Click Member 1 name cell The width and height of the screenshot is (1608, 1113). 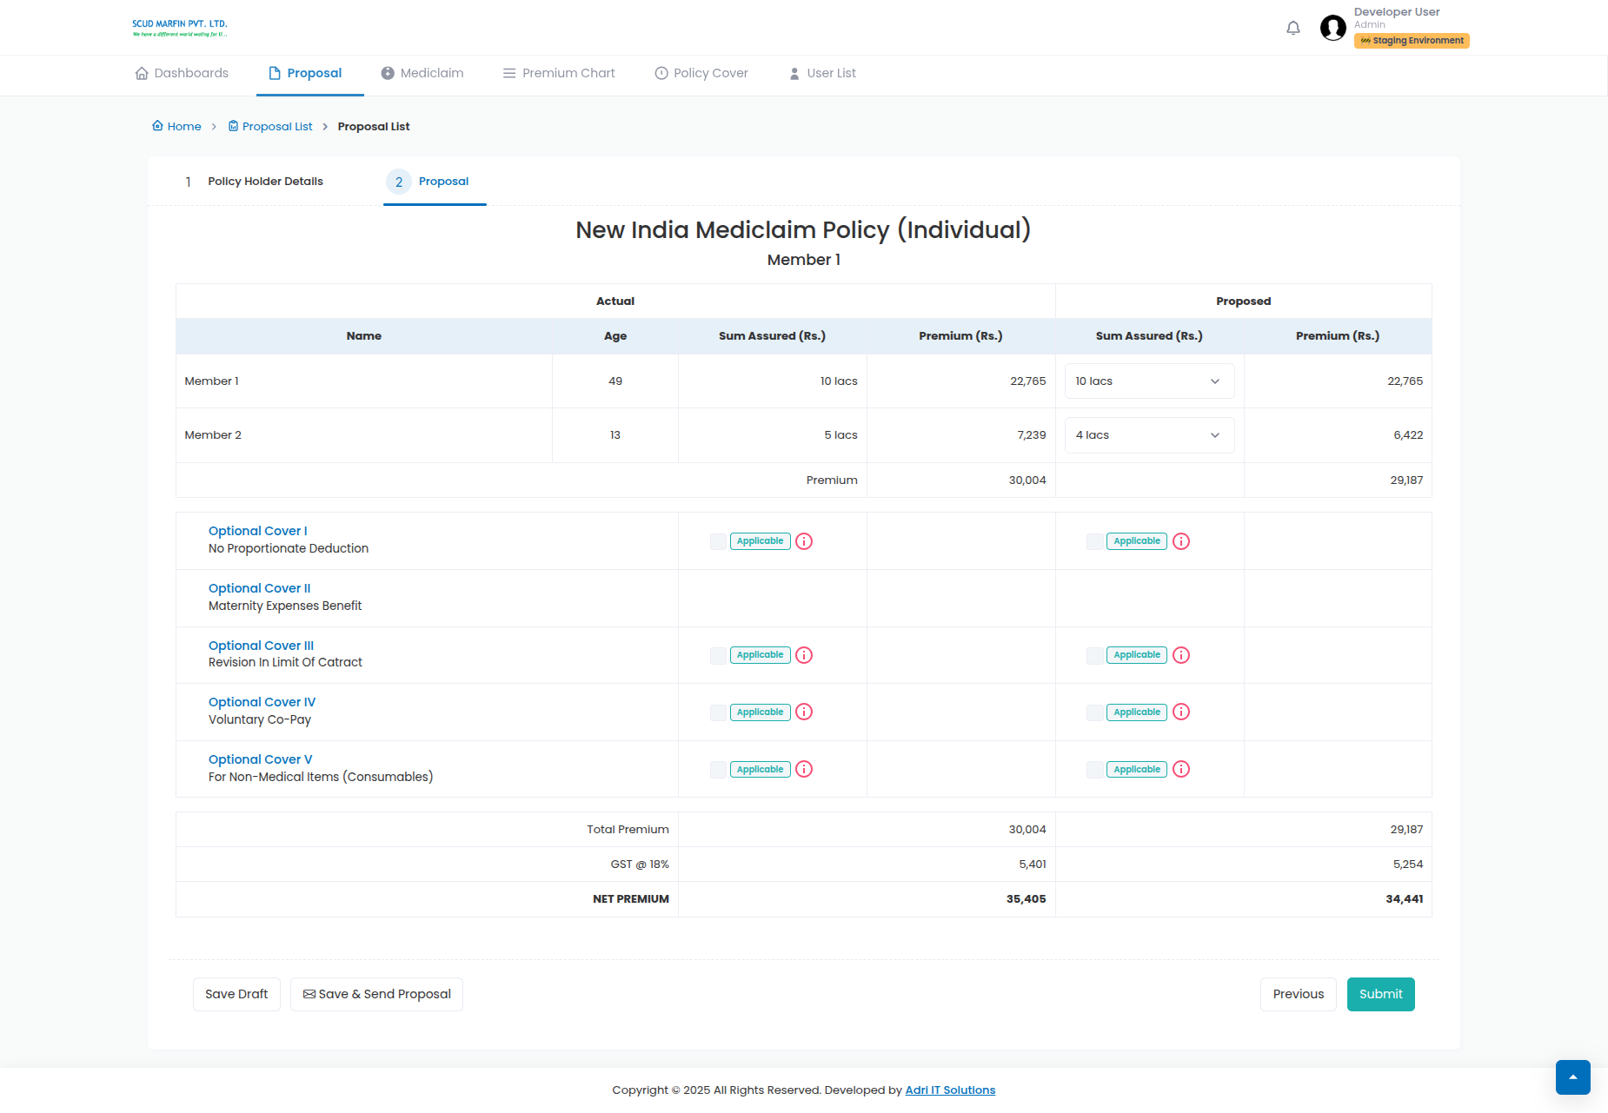click(364, 381)
